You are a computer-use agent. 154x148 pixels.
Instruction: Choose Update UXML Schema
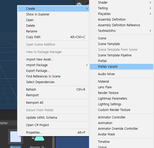point(53,118)
